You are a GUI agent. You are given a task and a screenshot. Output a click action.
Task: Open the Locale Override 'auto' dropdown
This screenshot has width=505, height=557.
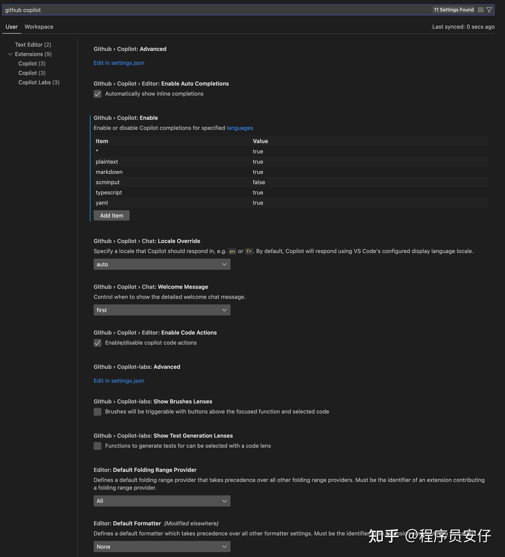click(162, 264)
